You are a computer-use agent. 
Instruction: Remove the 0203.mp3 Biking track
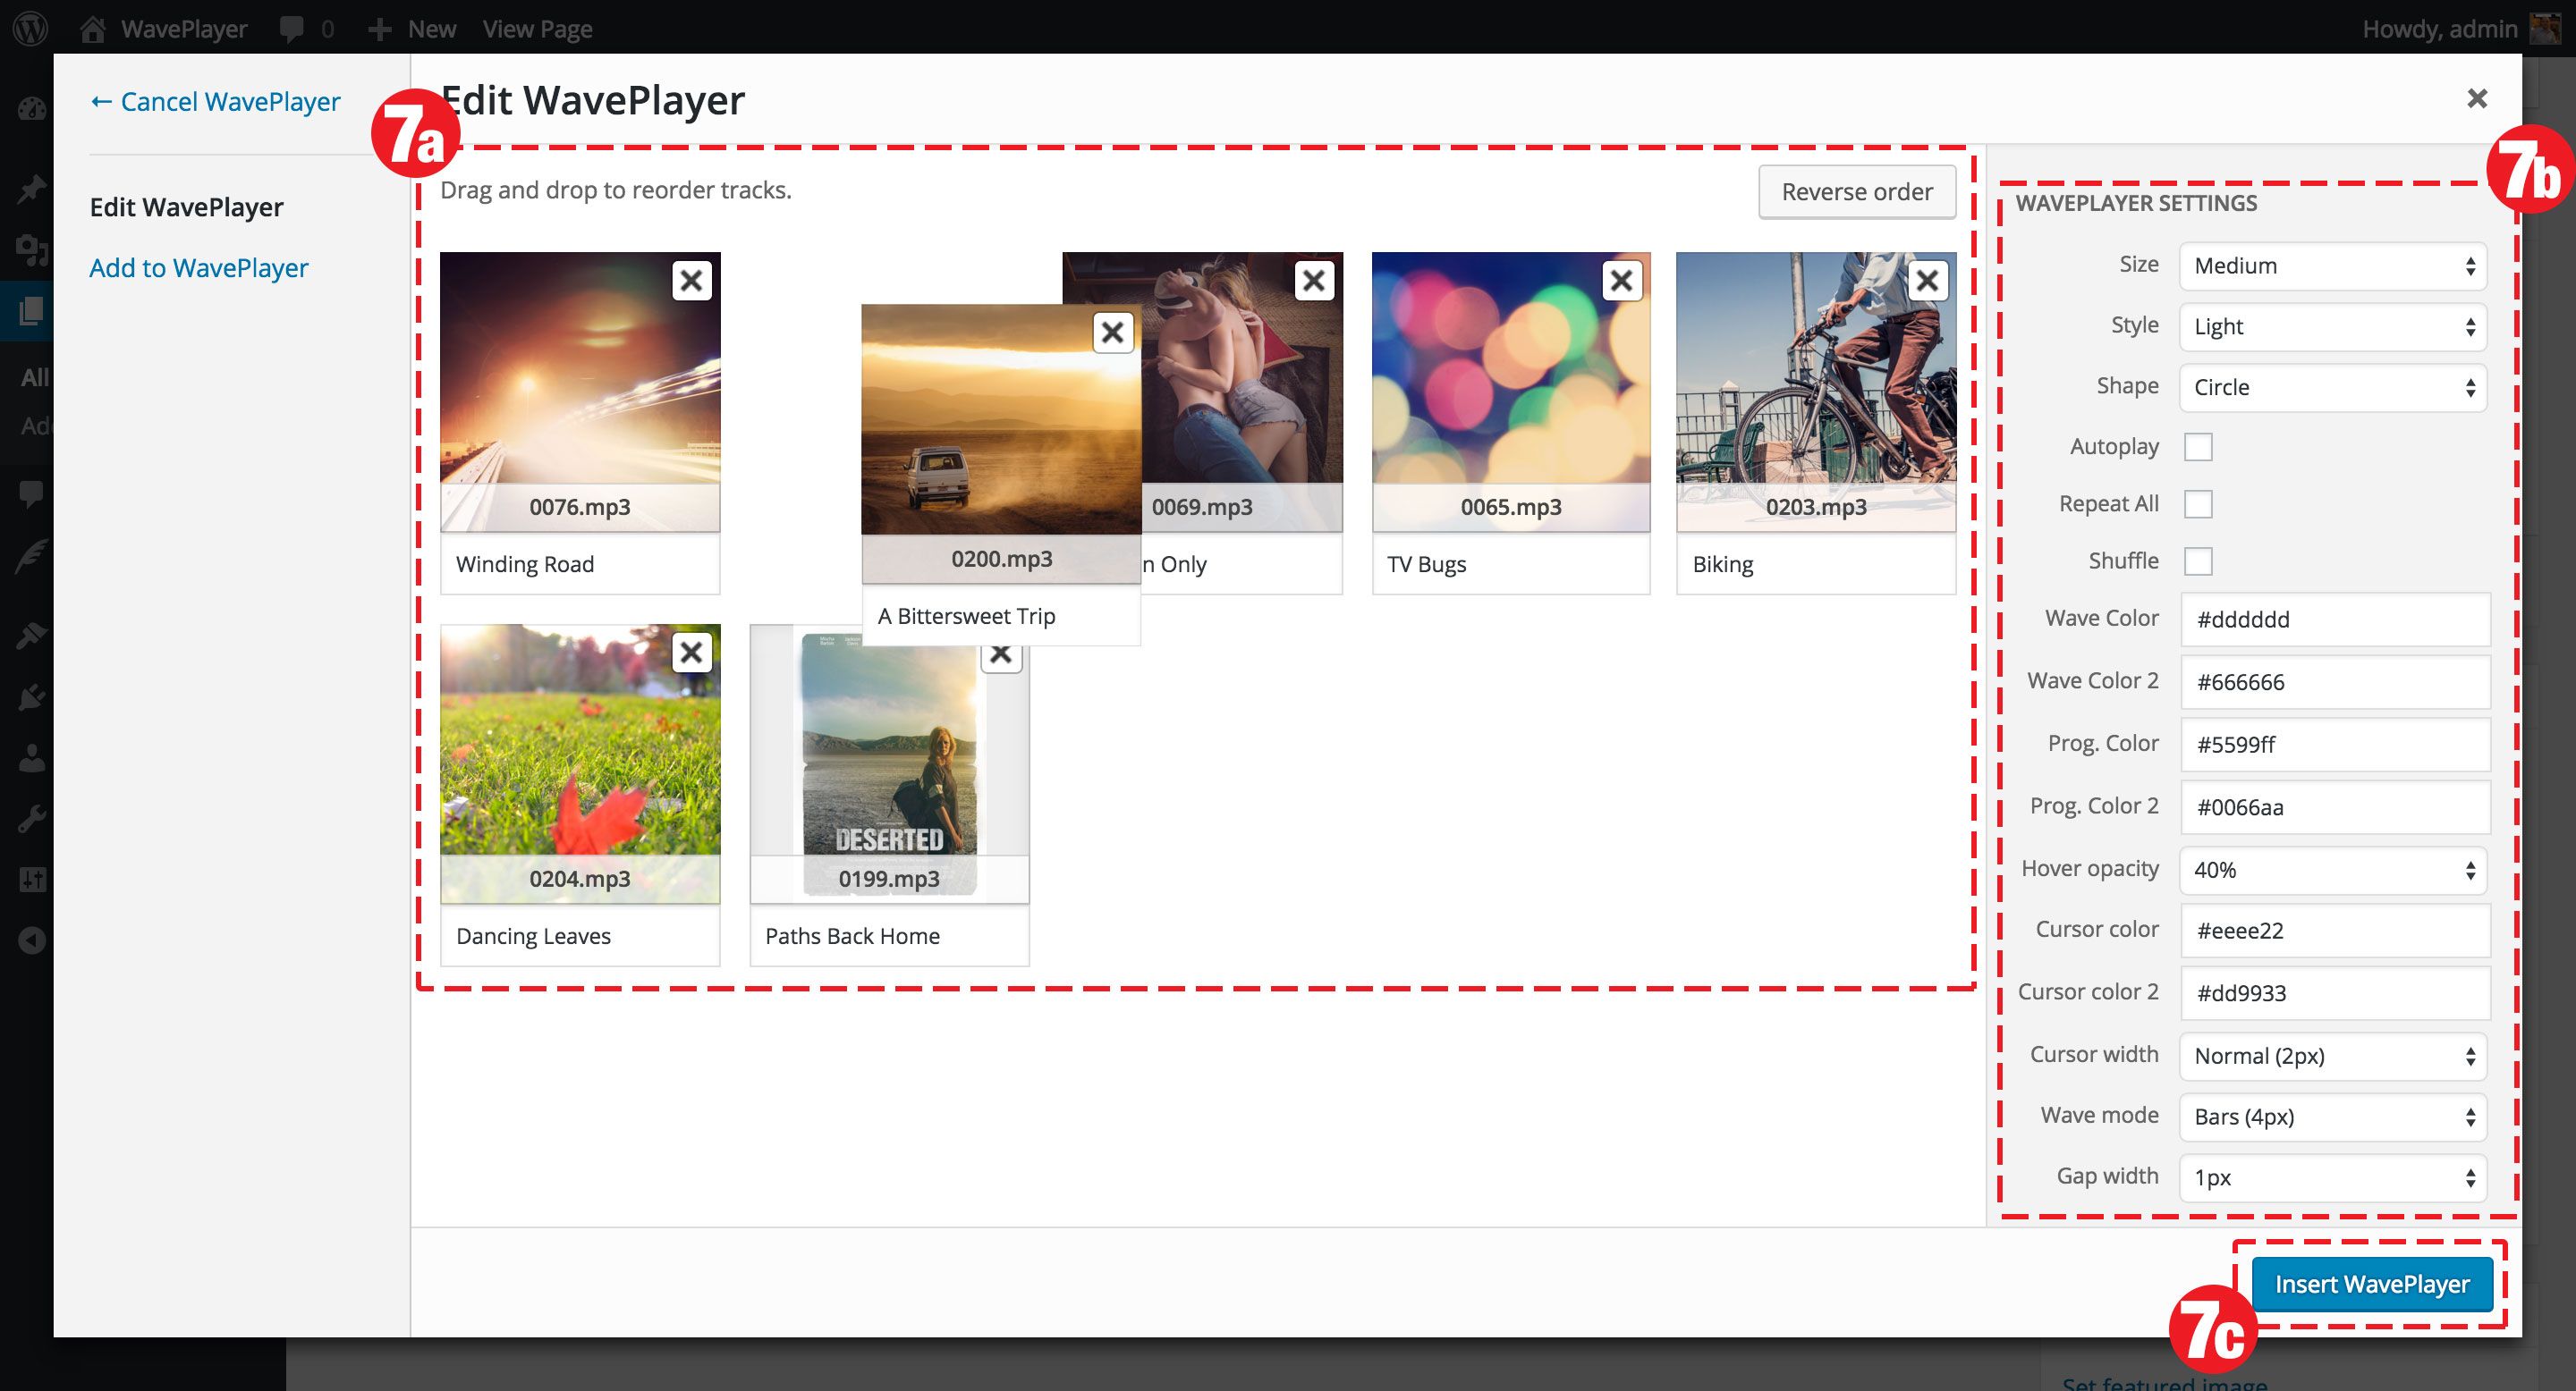click(1927, 281)
